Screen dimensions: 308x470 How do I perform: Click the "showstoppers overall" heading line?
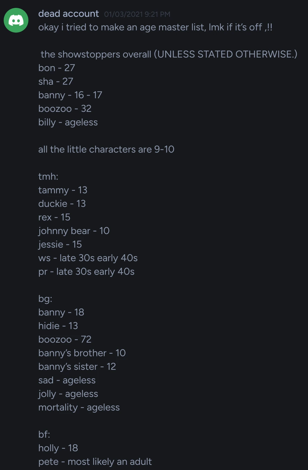(169, 55)
